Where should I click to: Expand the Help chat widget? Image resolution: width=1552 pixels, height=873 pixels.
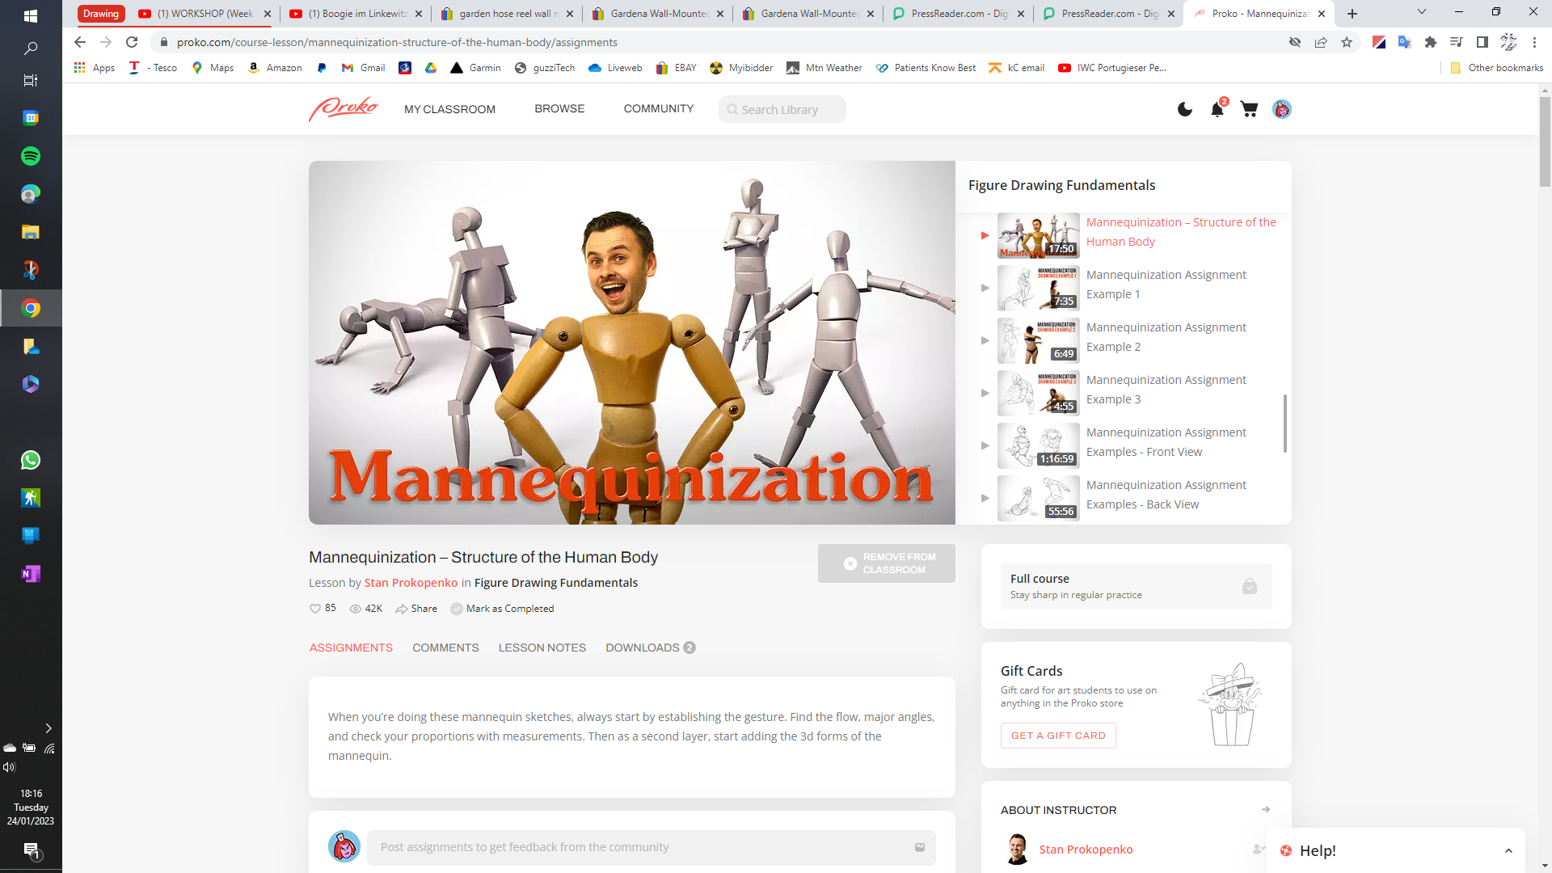[1508, 850]
